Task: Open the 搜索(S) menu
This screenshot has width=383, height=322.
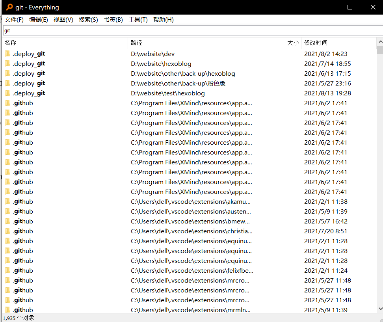Action: coord(88,20)
